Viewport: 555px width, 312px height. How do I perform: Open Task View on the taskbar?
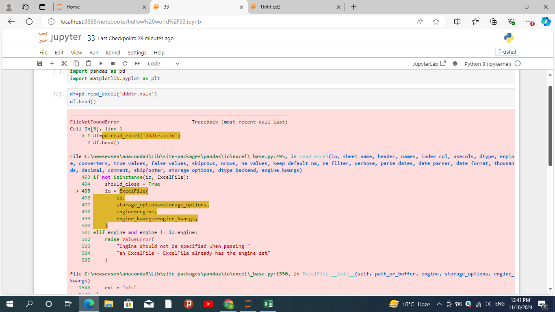(68, 304)
